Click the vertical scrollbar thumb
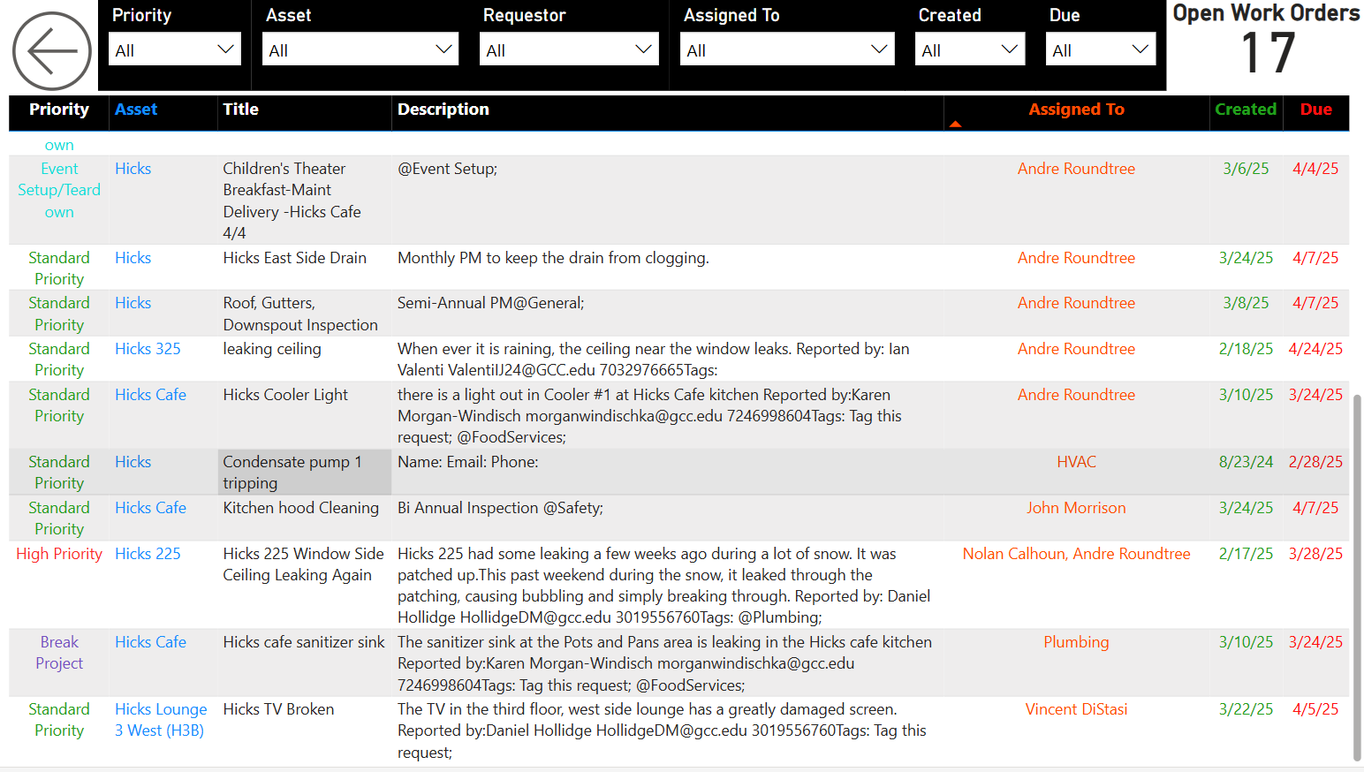 tap(1357, 577)
